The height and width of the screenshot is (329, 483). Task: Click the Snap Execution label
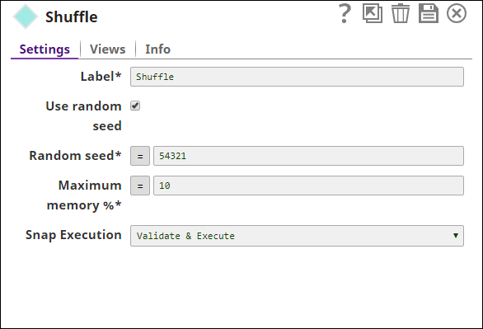[73, 235]
